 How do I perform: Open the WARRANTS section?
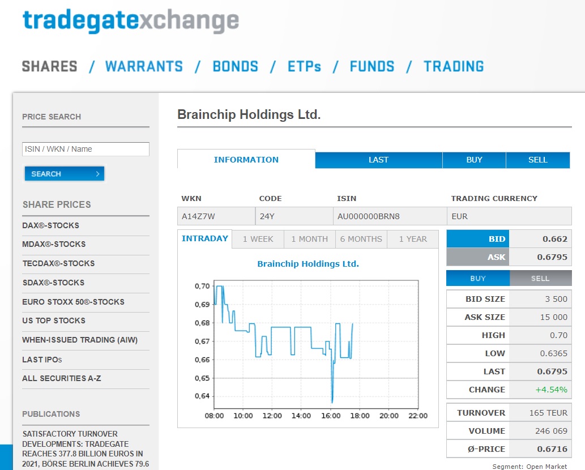coord(144,66)
